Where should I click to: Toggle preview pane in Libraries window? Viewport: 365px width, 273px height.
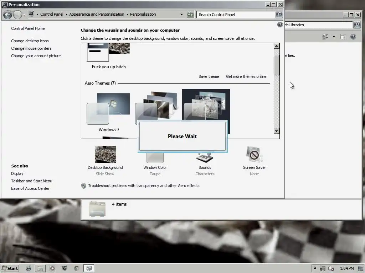[x=343, y=37]
